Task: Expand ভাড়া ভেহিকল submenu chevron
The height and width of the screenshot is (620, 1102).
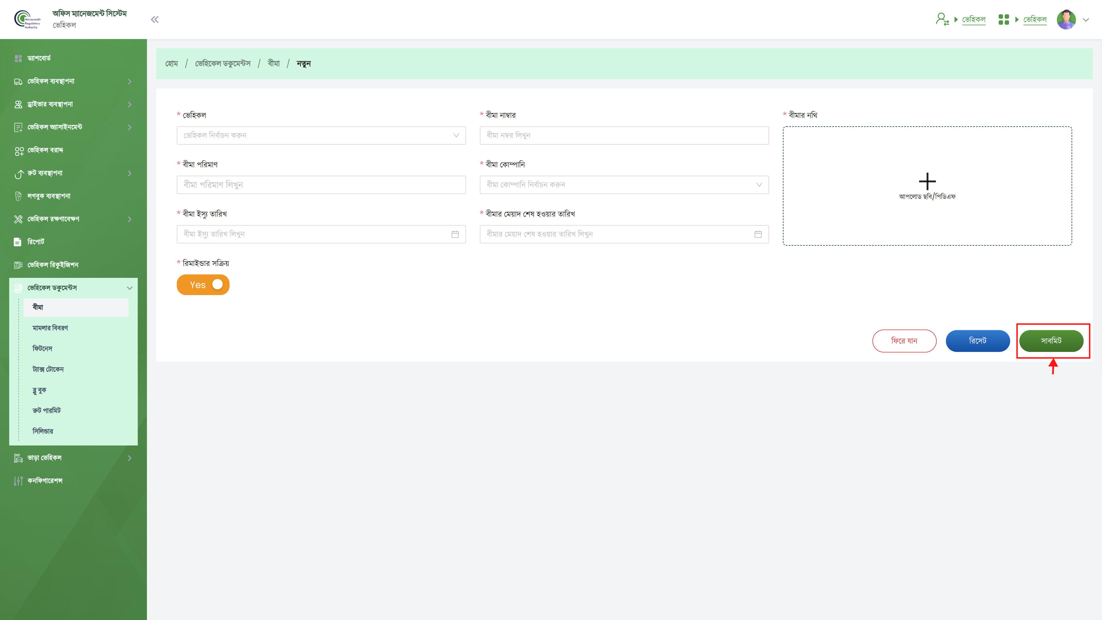Action: [x=130, y=458]
